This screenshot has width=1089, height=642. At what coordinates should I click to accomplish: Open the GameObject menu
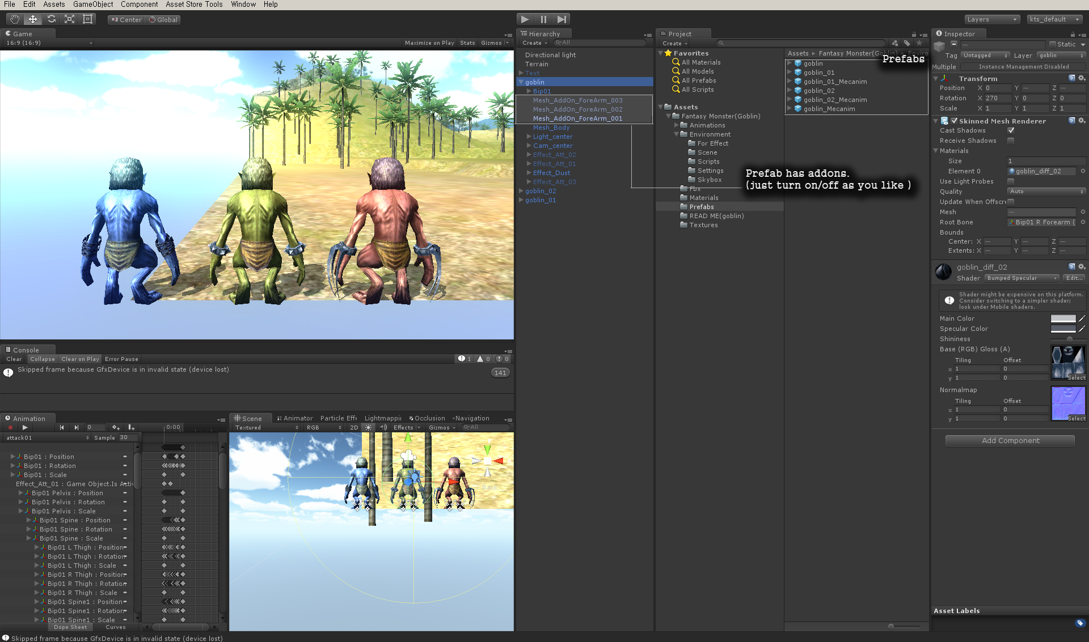click(93, 5)
